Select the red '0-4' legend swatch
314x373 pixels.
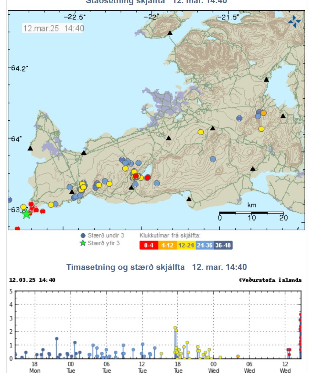(x=149, y=245)
